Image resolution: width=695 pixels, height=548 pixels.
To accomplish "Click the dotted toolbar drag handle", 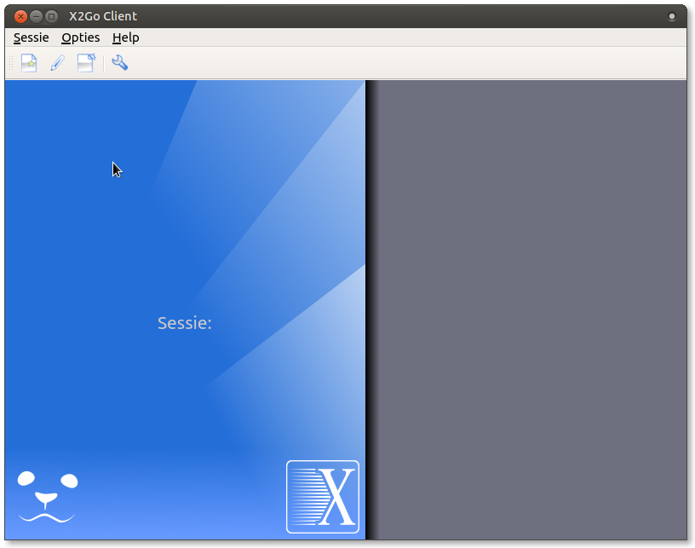I will 11,63.
